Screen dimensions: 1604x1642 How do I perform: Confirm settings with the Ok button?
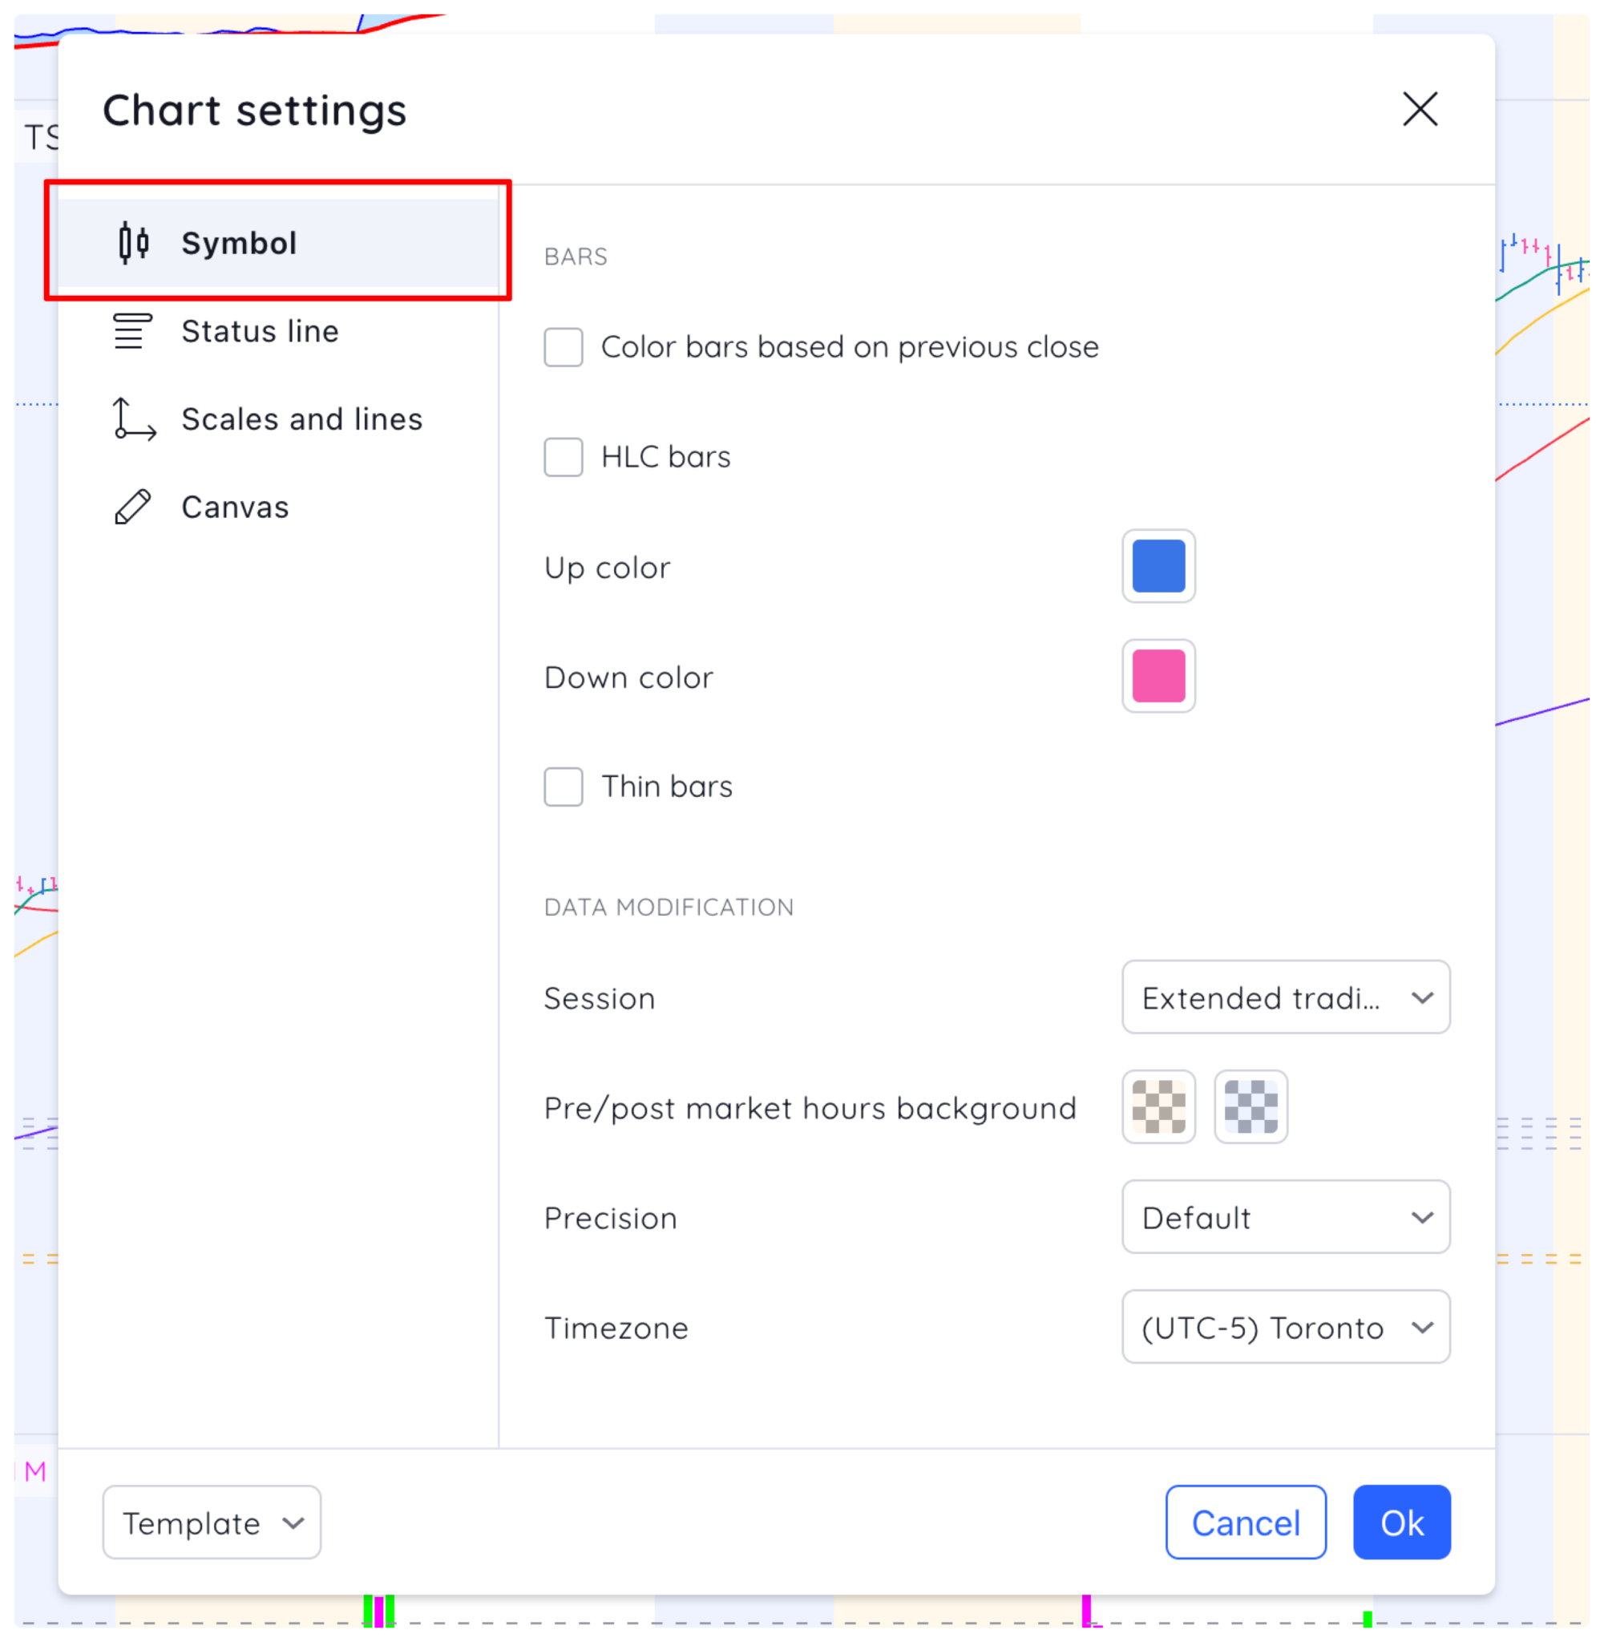1401,1523
